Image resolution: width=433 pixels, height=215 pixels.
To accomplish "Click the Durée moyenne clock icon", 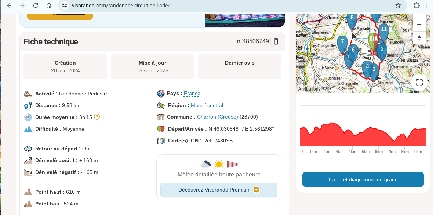I will (28, 117).
